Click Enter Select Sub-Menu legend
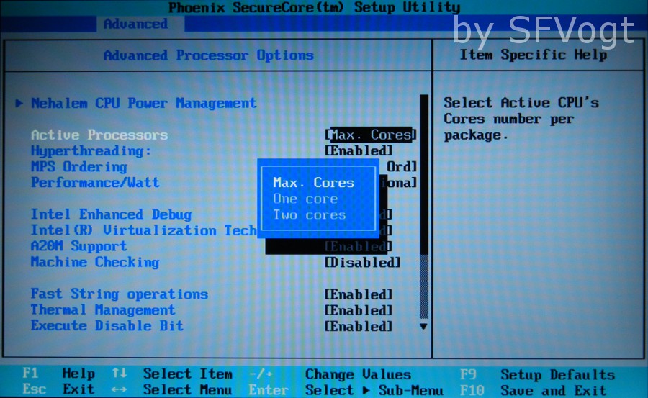This screenshot has width=648, height=398. pyautogui.click(x=346, y=390)
